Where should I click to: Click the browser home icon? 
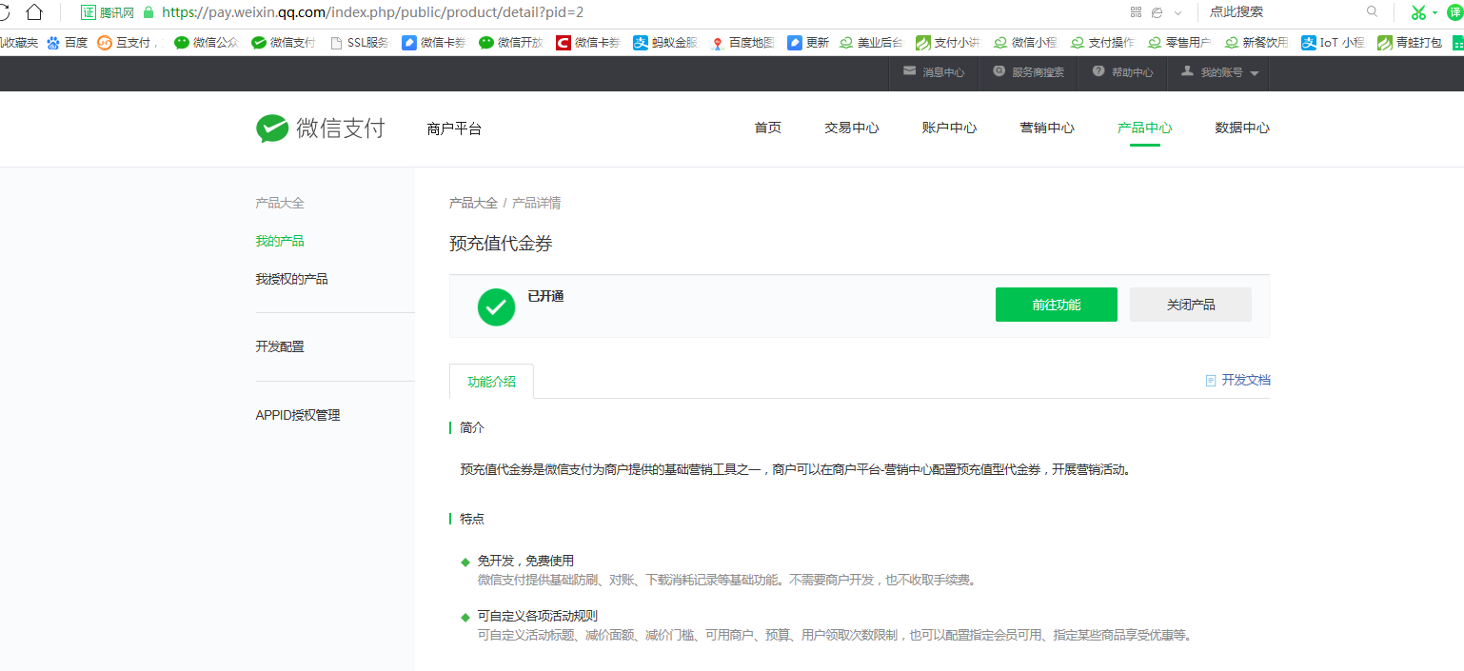[34, 12]
